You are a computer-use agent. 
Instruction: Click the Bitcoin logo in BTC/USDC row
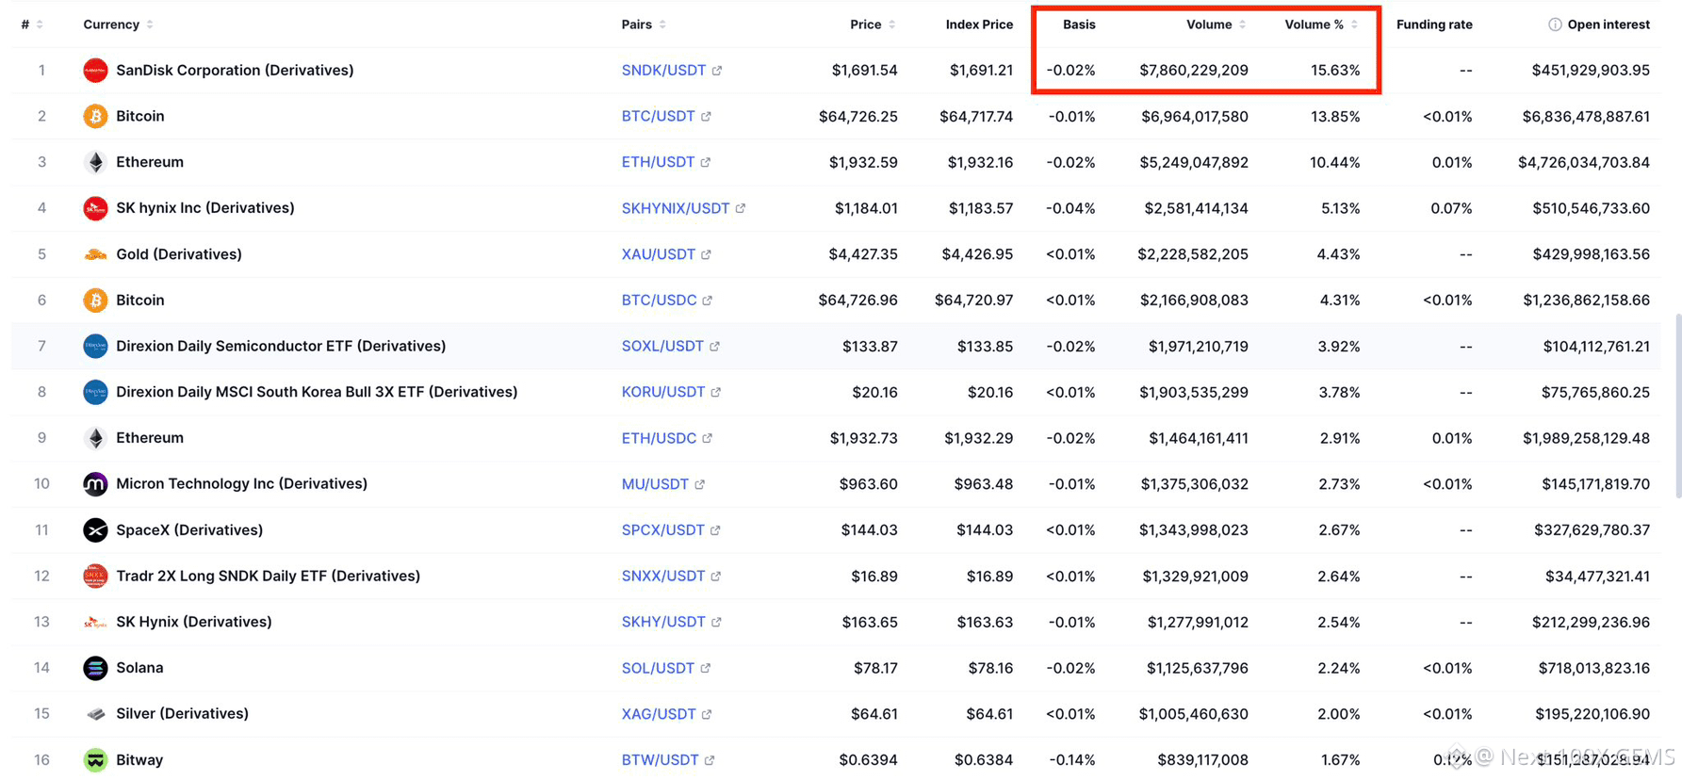[95, 301]
